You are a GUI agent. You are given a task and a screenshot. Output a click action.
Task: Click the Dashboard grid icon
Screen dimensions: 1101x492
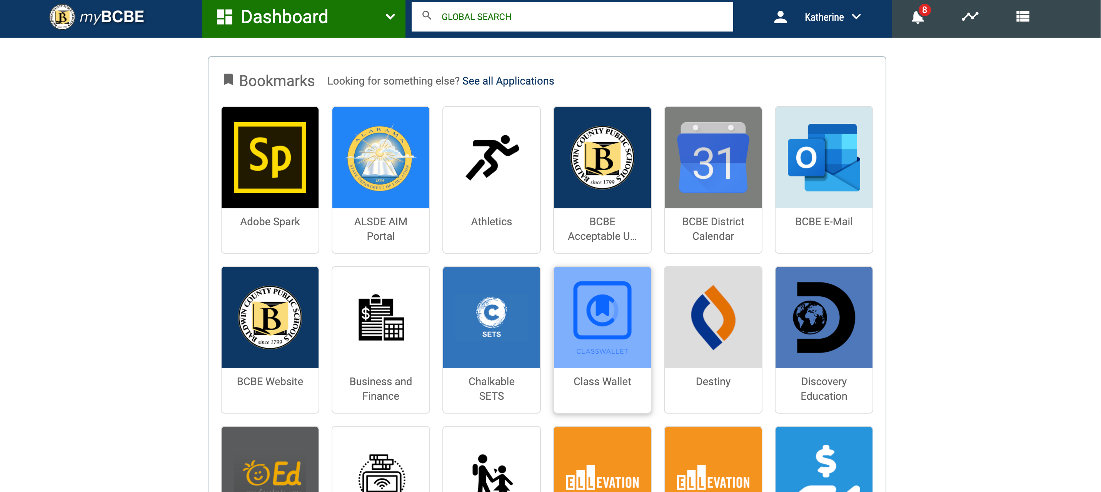[224, 17]
